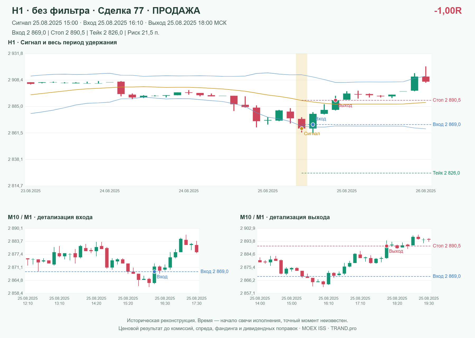
Task: Click the -1,00R result value
Action: 448,11
